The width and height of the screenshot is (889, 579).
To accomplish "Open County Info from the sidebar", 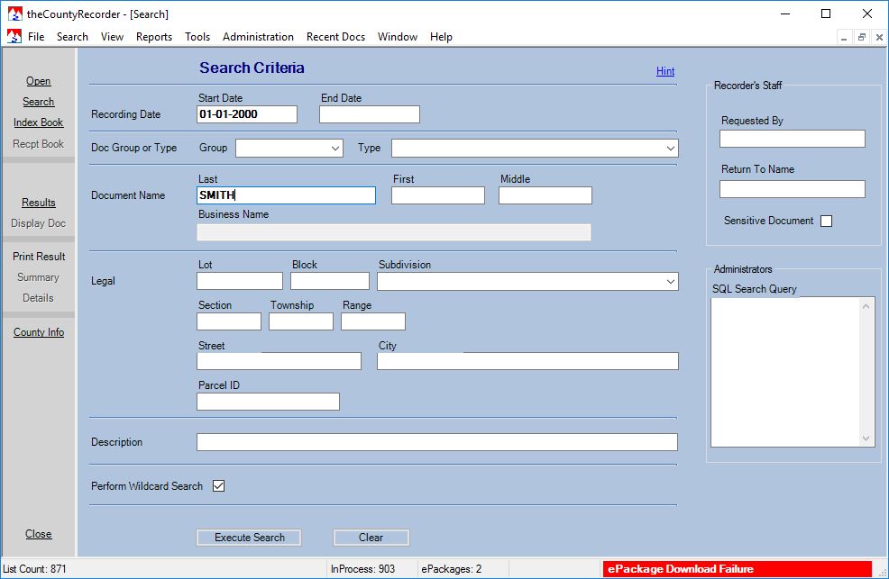I will pyautogui.click(x=39, y=332).
